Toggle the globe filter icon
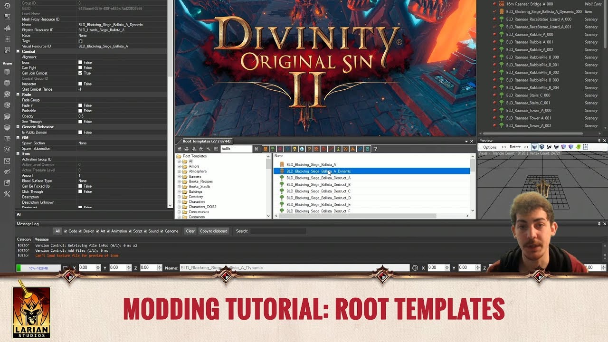This screenshot has height=342, width=608. point(302,149)
